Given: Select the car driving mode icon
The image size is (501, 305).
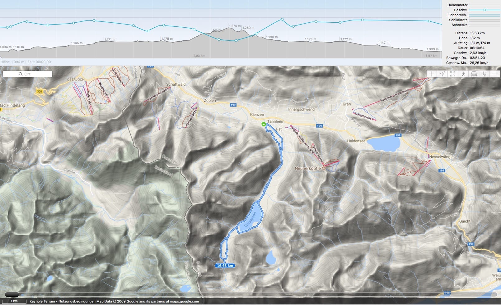Looking at the screenshot, I should 474,74.
